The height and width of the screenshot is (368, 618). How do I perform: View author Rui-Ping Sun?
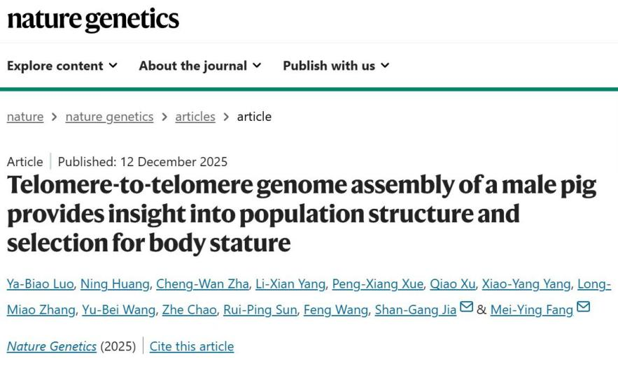(260, 309)
